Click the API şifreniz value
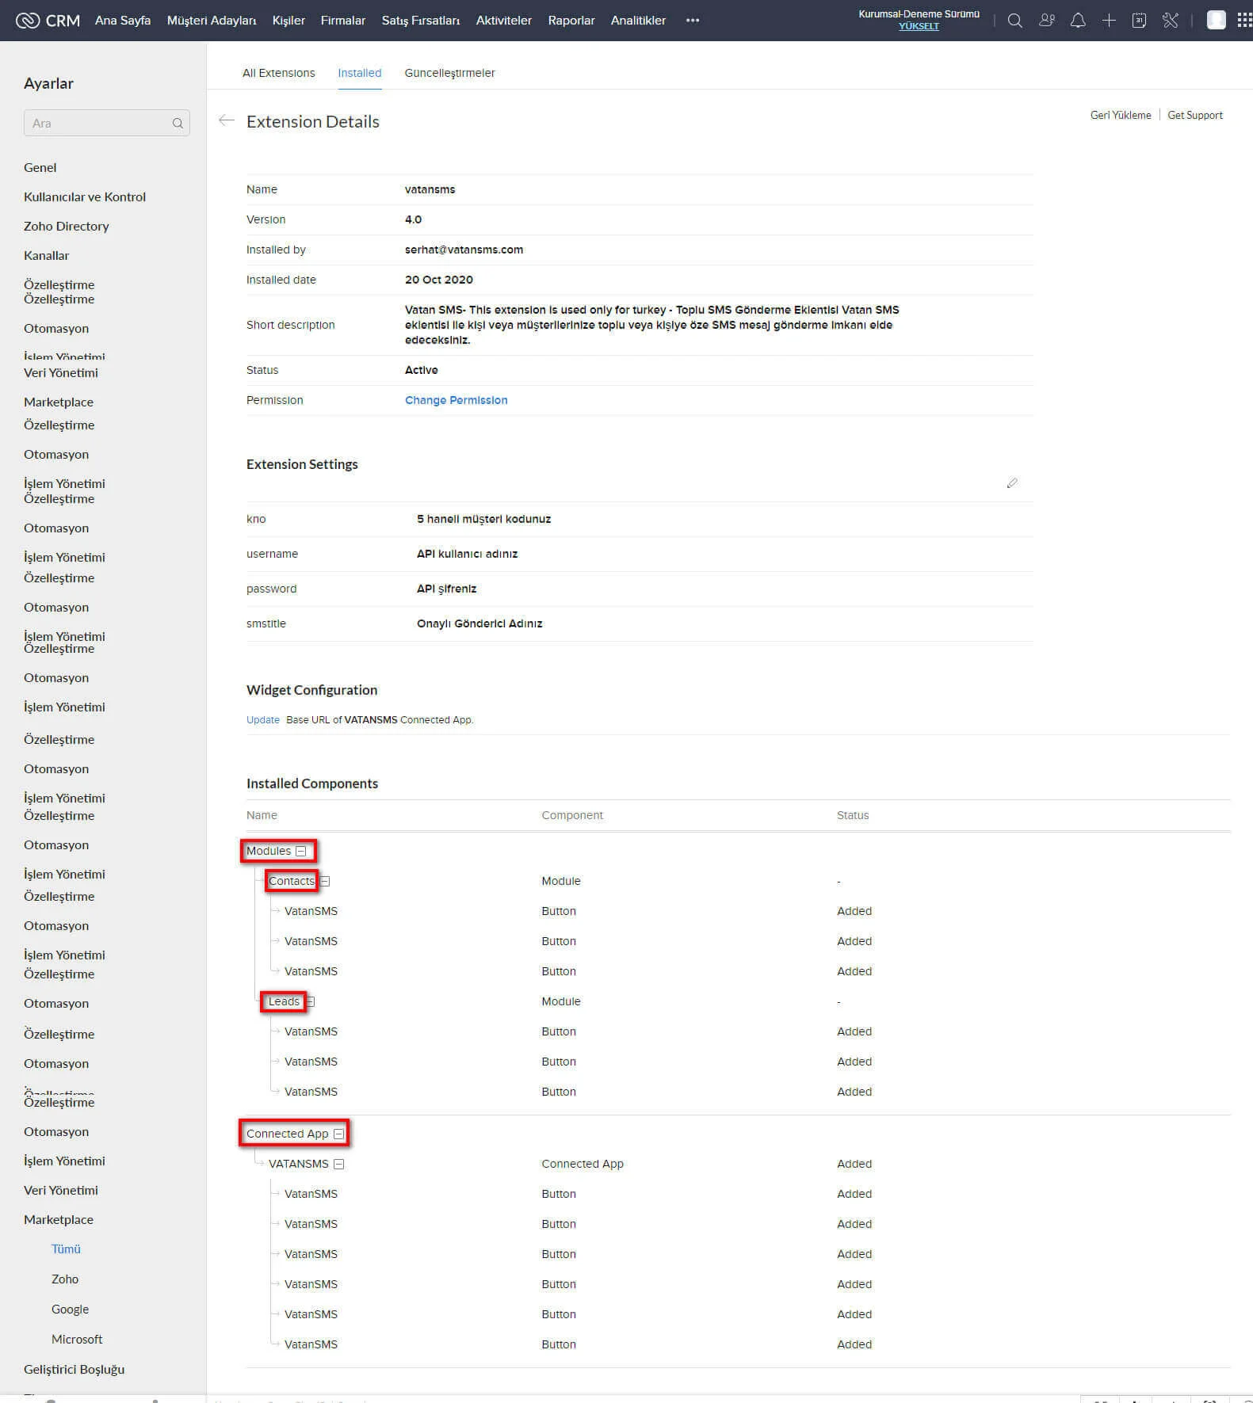Viewport: 1253px width, 1403px height. tap(447, 589)
